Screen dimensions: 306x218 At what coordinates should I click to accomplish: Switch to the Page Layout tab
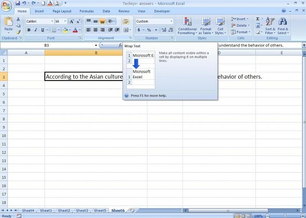62,11
